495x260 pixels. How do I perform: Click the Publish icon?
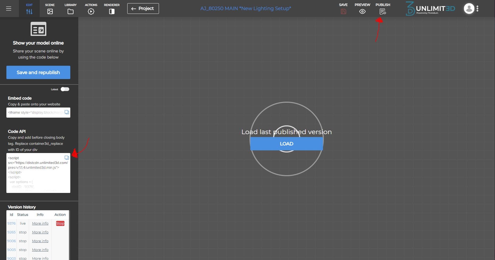(x=383, y=11)
